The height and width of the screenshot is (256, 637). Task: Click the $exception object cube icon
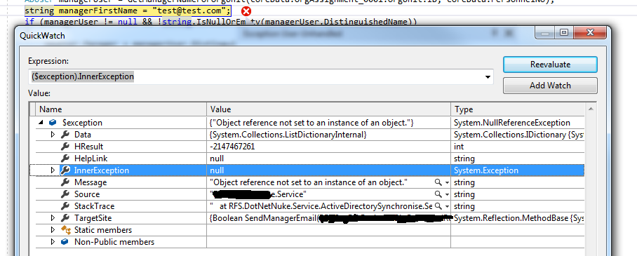coord(53,123)
